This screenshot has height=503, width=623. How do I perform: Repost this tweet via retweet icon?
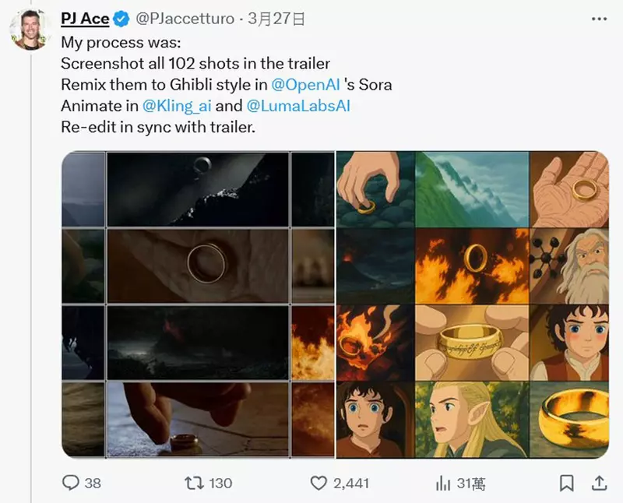pos(194,483)
